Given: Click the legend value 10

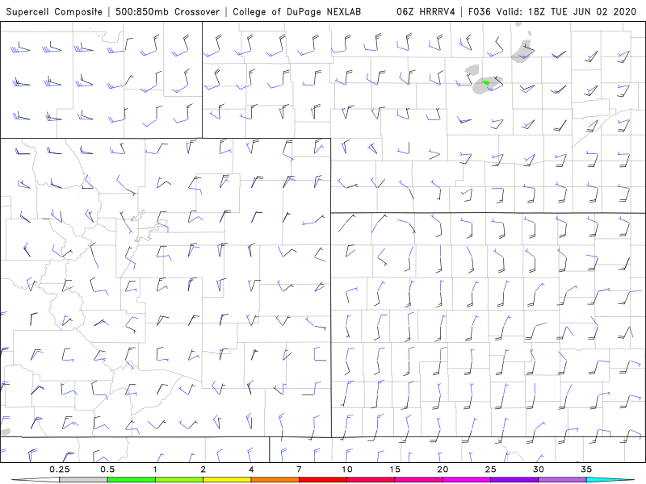Looking at the screenshot, I should (347, 469).
